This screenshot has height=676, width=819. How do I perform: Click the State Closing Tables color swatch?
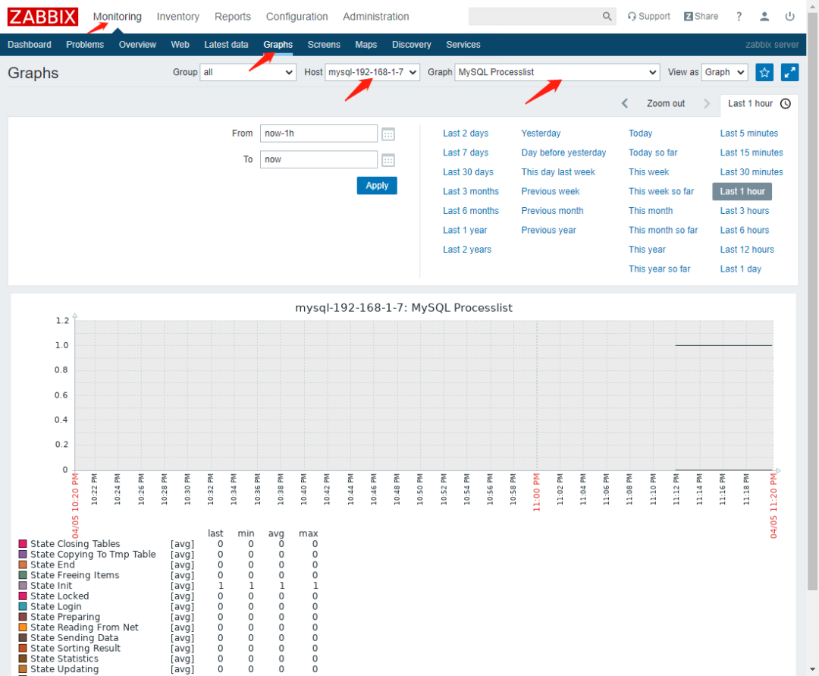(x=23, y=544)
